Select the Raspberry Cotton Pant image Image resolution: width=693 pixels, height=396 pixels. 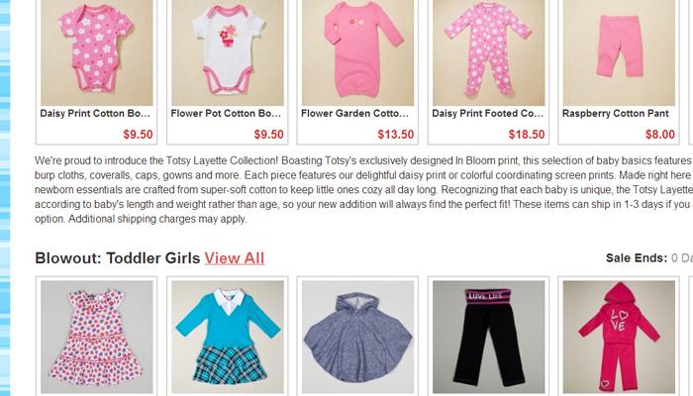point(619,52)
